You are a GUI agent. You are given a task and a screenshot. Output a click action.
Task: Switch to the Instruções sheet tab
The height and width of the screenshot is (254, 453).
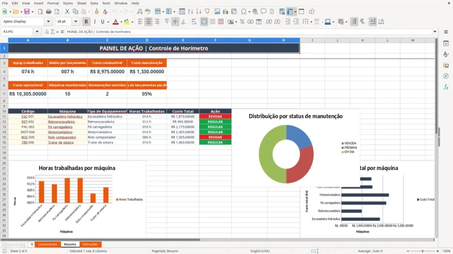90,244
